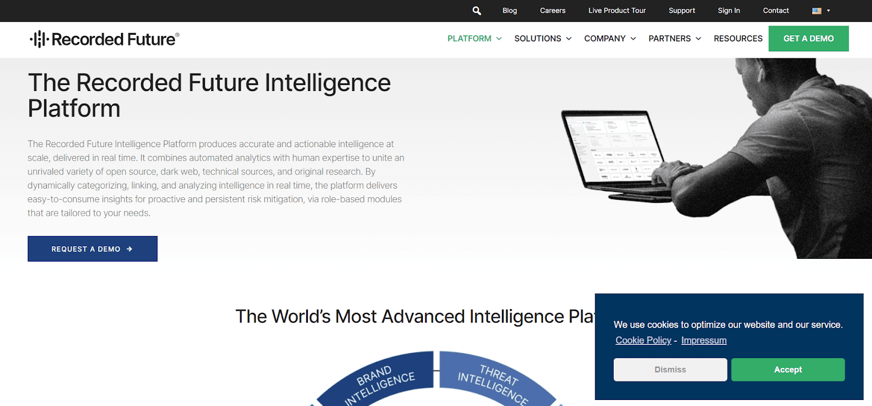Open the SOLUTIONS nav item
Viewport: 872px width, 406px height.
[x=537, y=39]
